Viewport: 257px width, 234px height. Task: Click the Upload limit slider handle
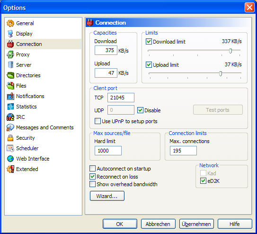click(x=221, y=73)
